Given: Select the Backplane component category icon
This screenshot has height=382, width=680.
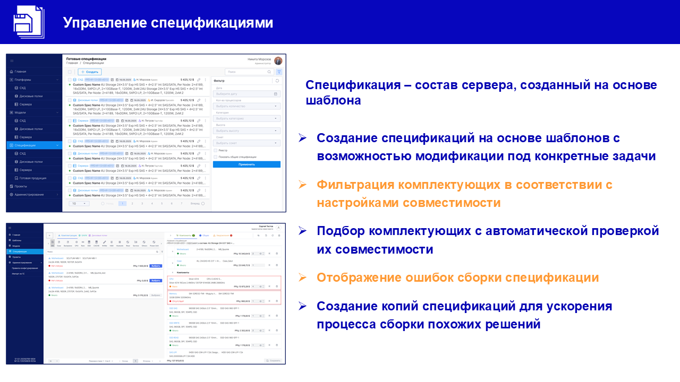Looking at the screenshot, I should coord(68,244).
